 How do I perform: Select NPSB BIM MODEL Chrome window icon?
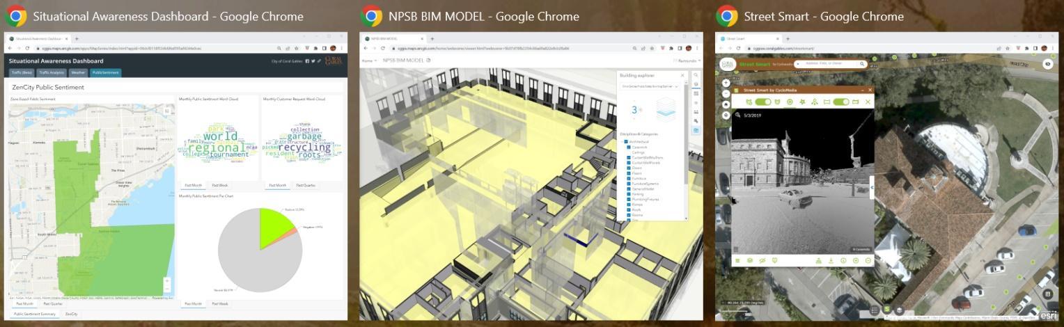coord(371,15)
